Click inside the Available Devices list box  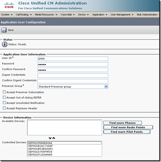point(64,127)
